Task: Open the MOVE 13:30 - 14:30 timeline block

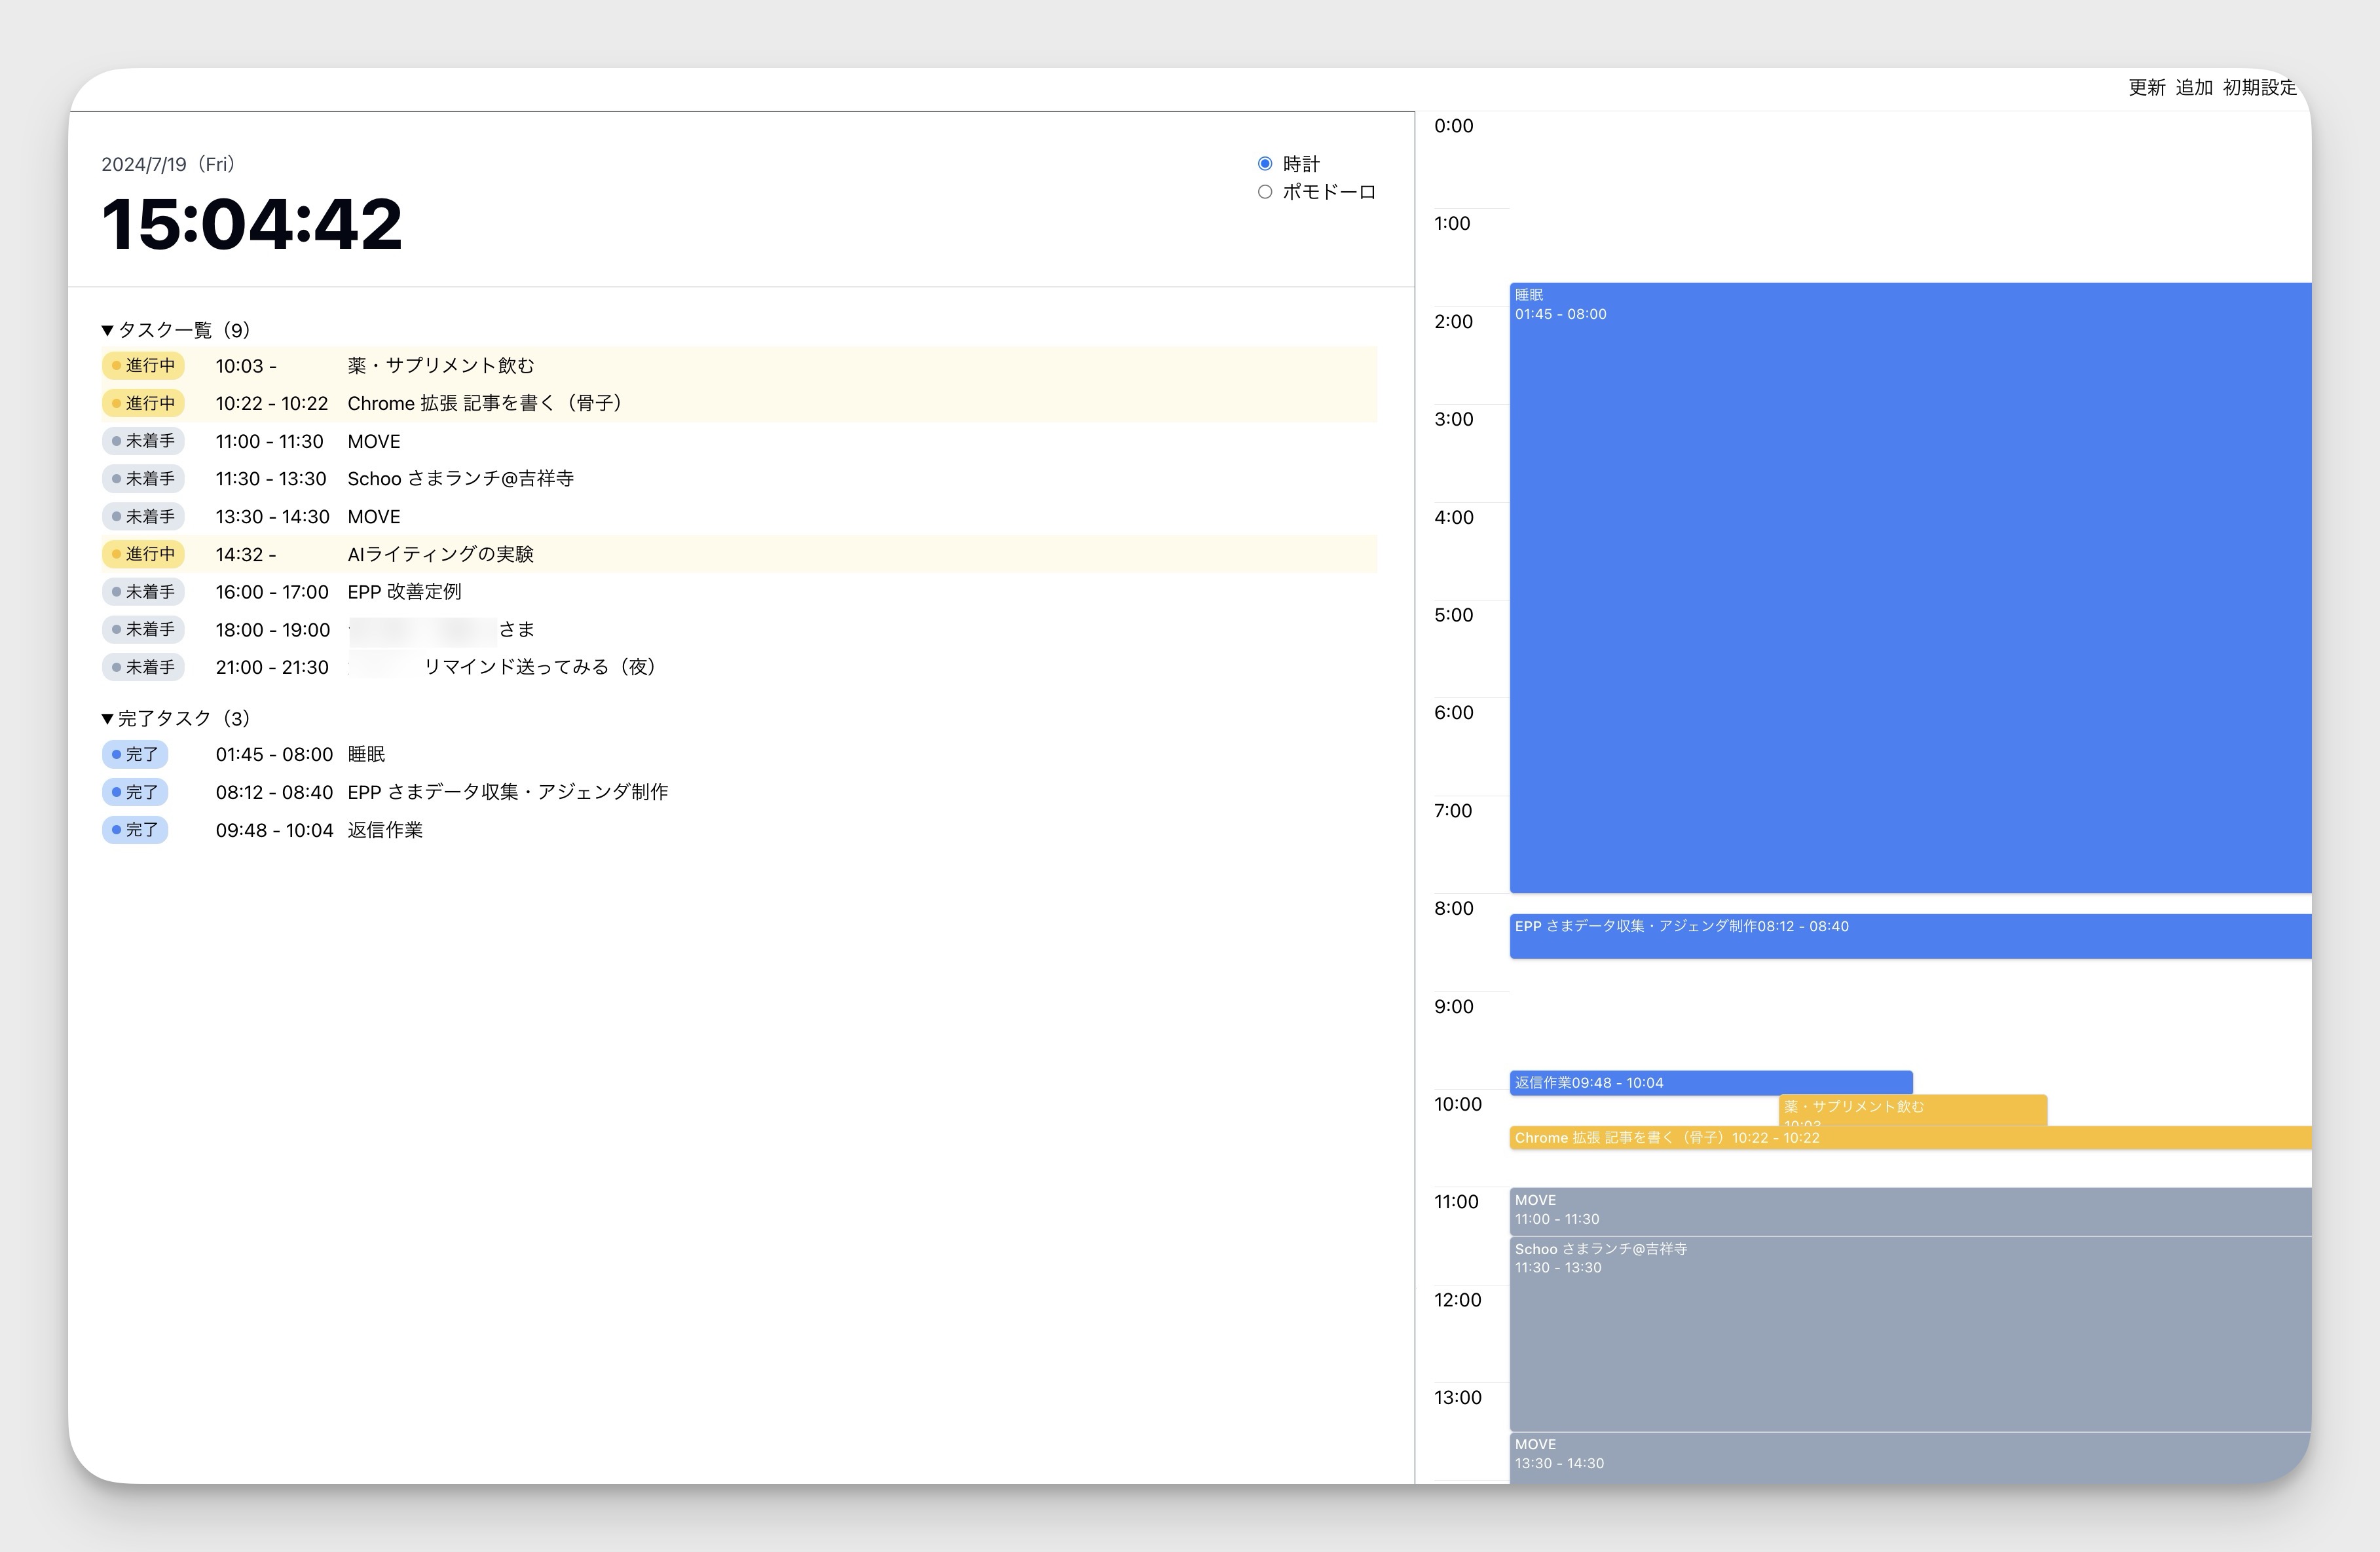Action: click(x=1910, y=1458)
